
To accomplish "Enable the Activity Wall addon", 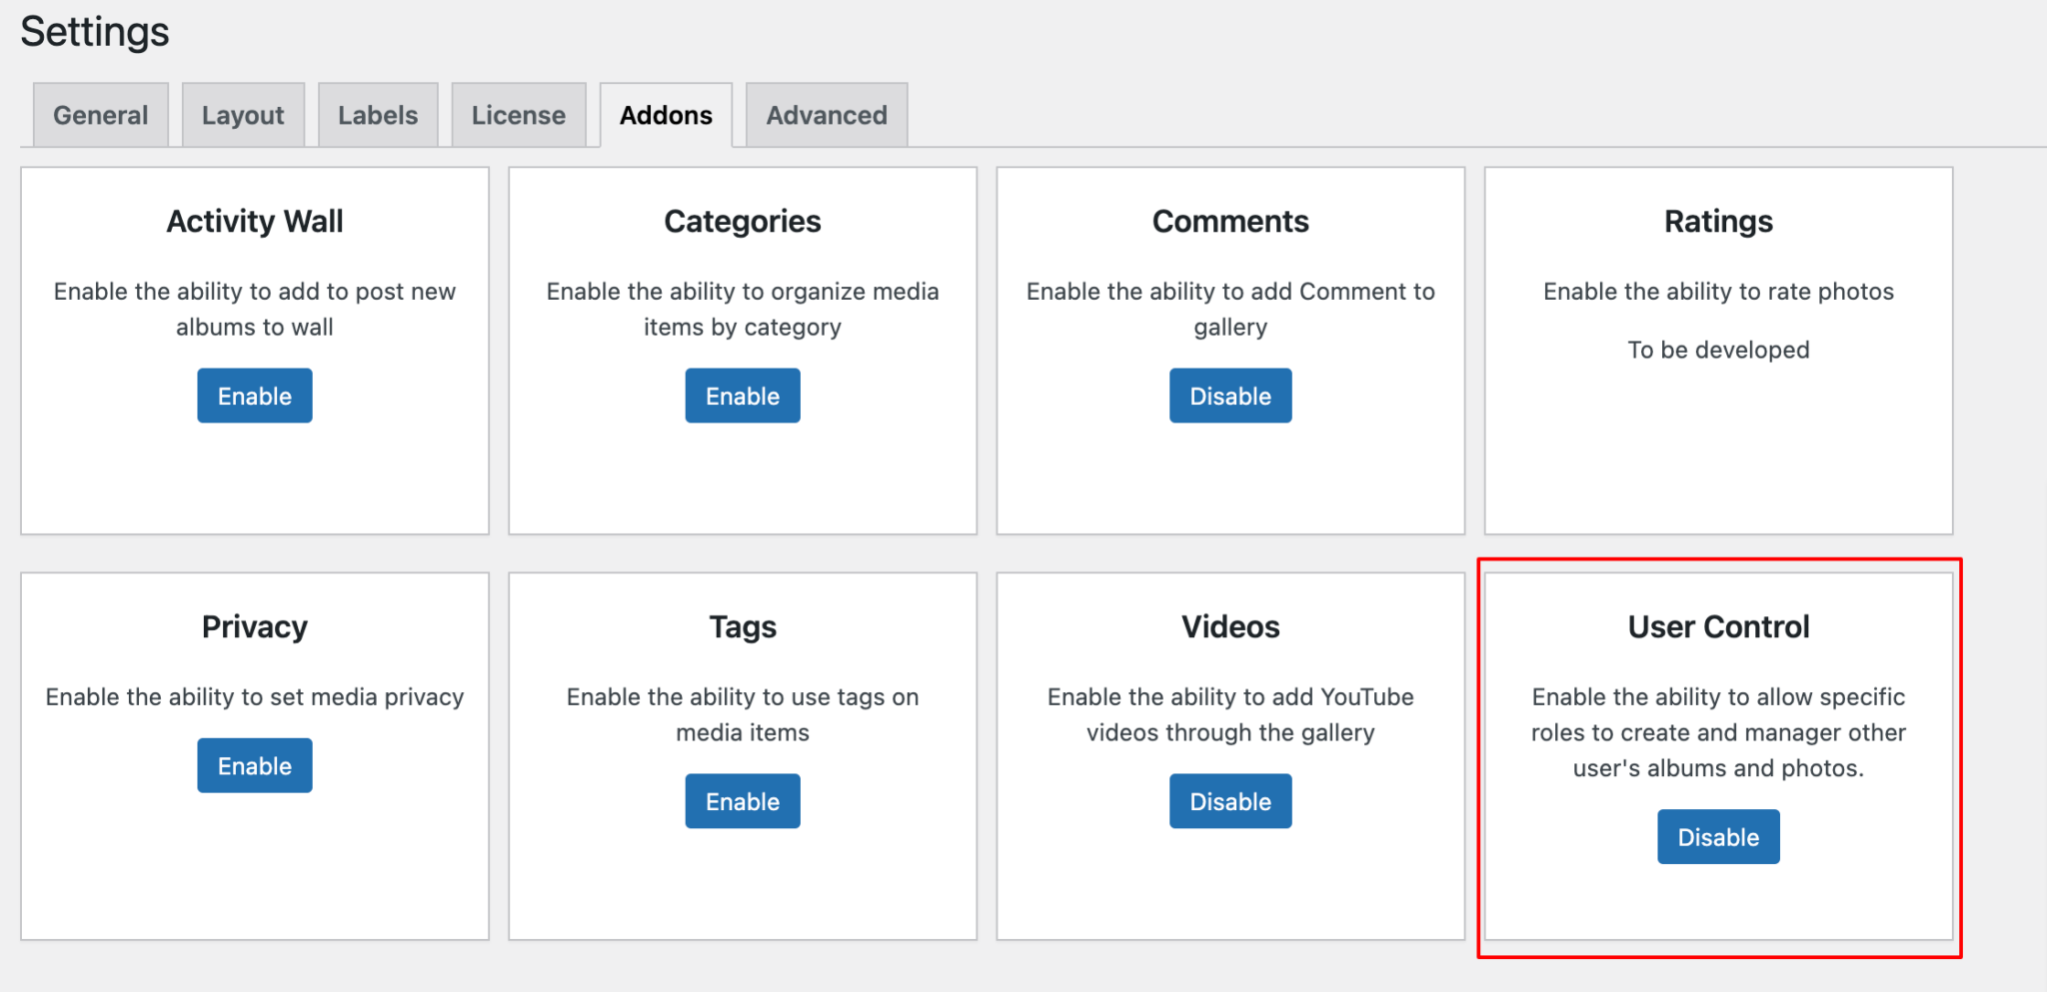I will tap(254, 395).
